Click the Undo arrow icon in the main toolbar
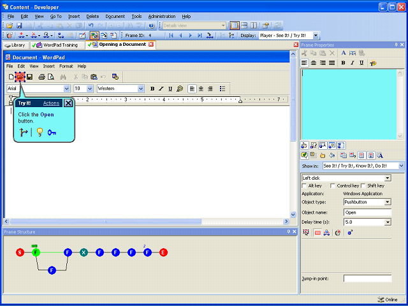The image size is (408, 306). click(91, 25)
